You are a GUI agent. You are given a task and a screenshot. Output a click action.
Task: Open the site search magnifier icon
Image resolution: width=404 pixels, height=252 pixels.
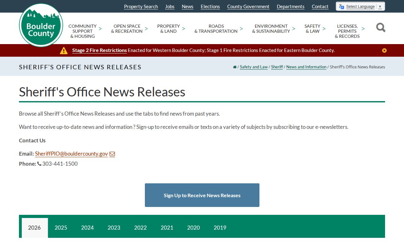381,27
